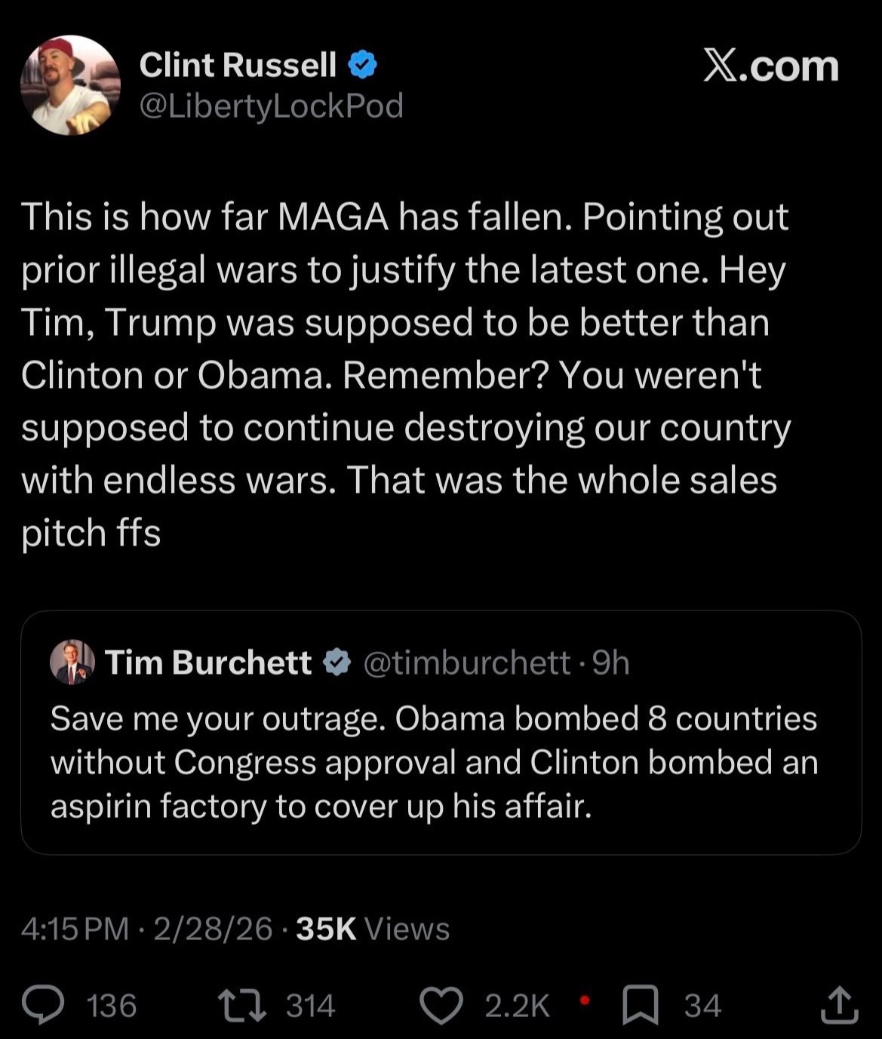Click the 2.2K likes count
The height and width of the screenshot is (1039, 882).
[x=517, y=1006]
